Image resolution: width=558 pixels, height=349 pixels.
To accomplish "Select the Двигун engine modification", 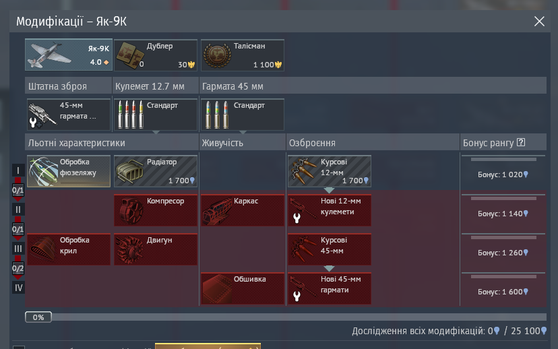I will [x=156, y=249].
